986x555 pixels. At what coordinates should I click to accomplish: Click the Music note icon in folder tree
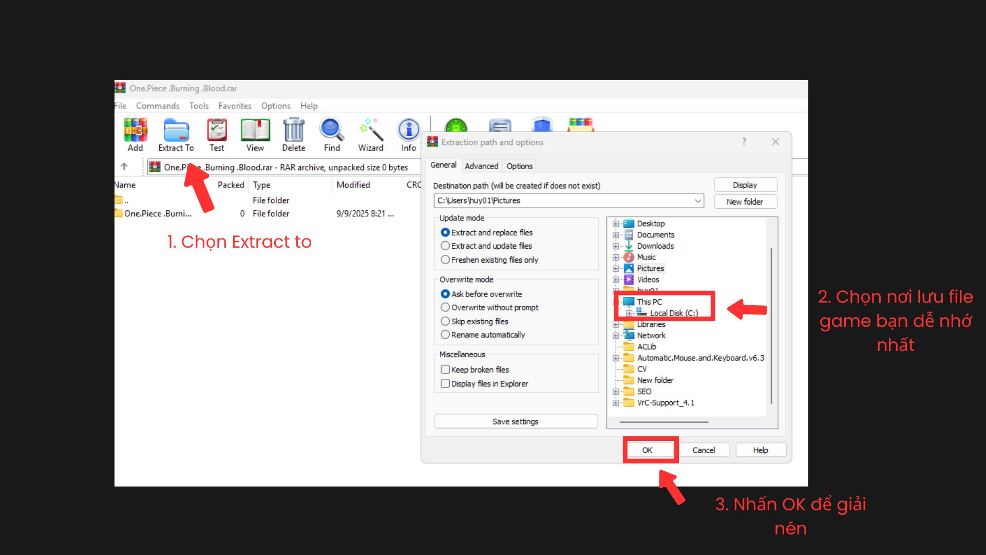[629, 257]
